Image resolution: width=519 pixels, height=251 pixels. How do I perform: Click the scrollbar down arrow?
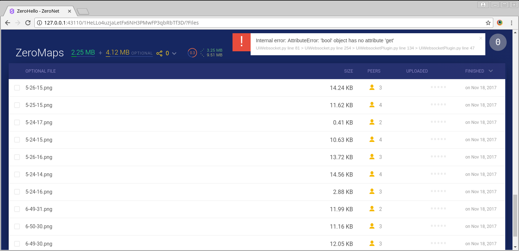[515, 247]
